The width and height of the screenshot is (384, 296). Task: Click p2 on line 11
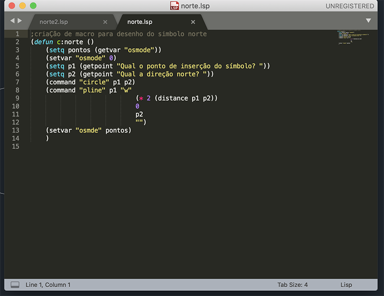(139, 115)
